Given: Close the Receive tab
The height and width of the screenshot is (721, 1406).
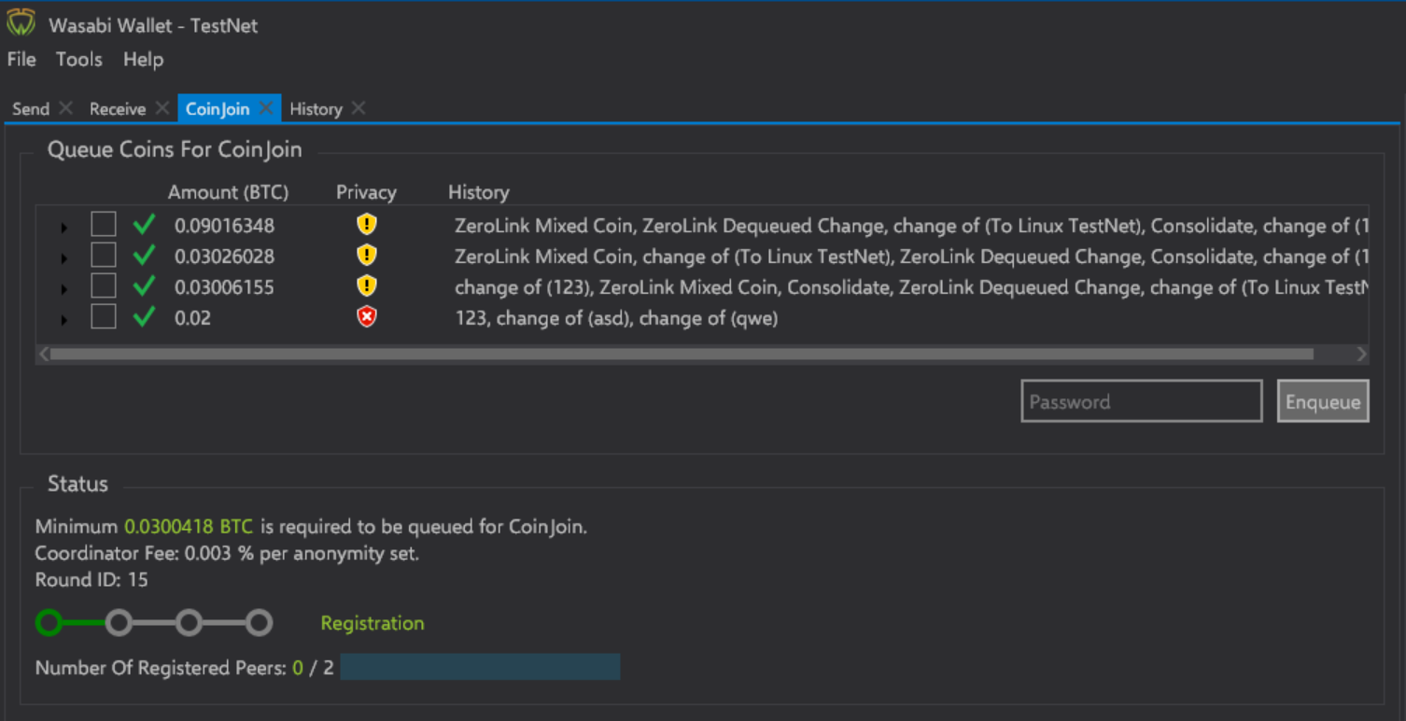Looking at the screenshot, I should (x=162, y=108).
